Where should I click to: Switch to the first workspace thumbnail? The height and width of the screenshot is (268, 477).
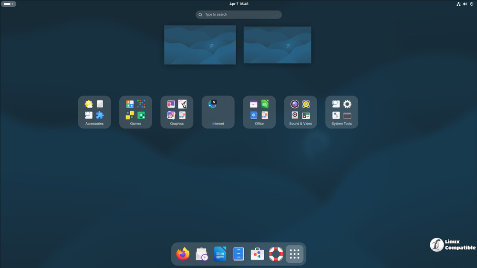click(200, 45)
